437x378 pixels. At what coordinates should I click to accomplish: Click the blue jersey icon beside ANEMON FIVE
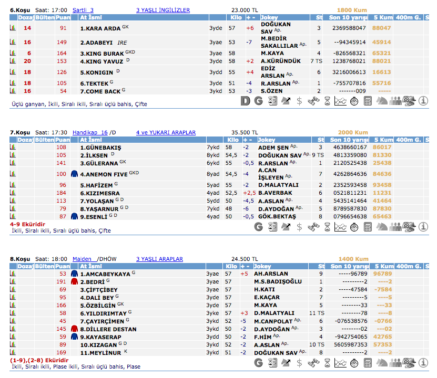74,174
